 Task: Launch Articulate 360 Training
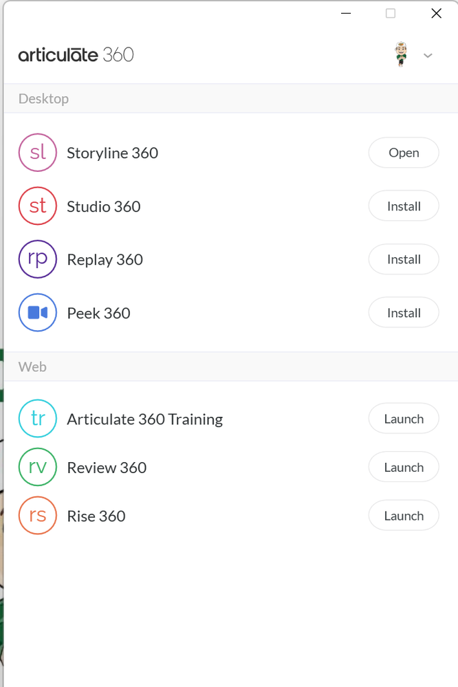pos(404,419)
